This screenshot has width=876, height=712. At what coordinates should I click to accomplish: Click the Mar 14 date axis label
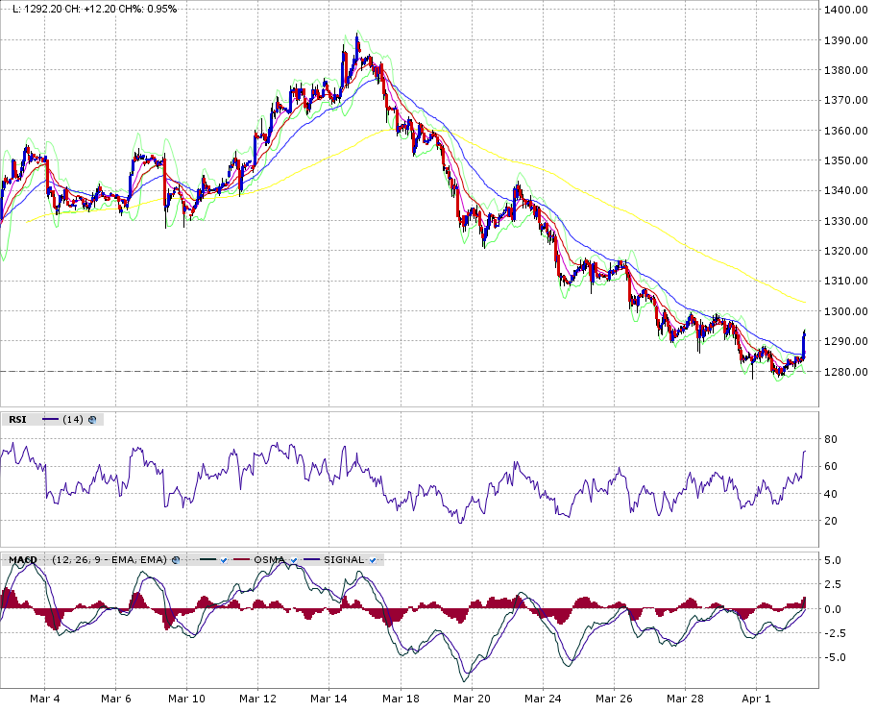tap(328, 699)
